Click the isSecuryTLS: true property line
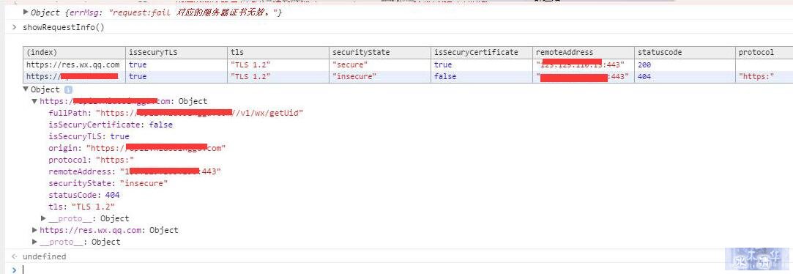 pos(89,136)
